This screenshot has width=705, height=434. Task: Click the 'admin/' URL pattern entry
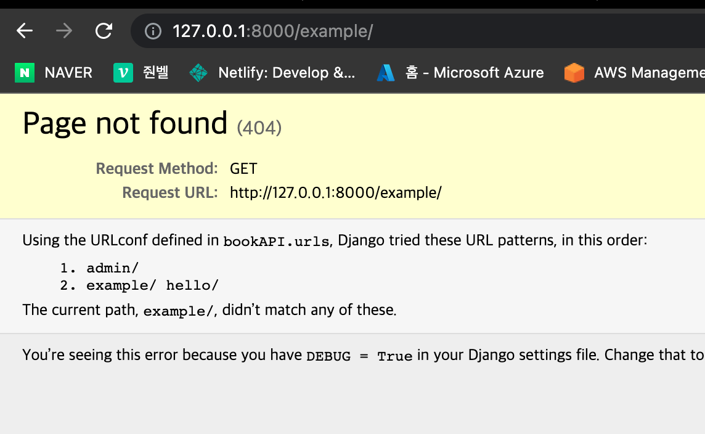[x=113, y=268]
